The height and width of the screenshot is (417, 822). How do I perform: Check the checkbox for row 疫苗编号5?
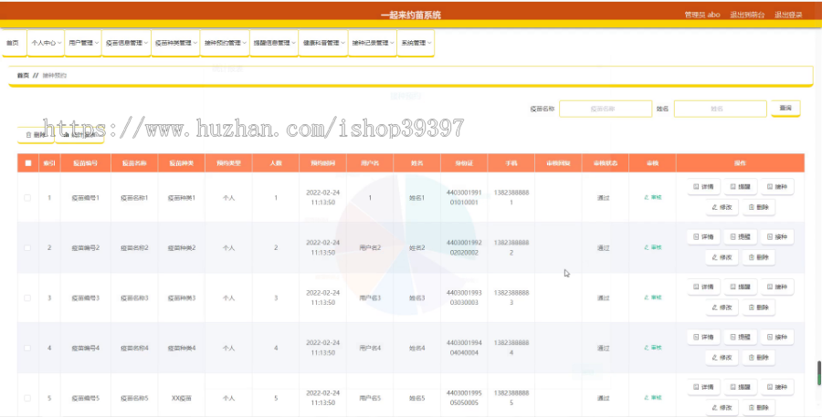coord(27,398)
